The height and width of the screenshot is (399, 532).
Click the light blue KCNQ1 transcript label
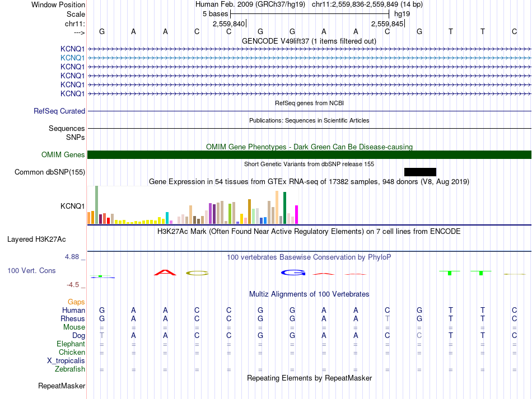coord(72,58)
